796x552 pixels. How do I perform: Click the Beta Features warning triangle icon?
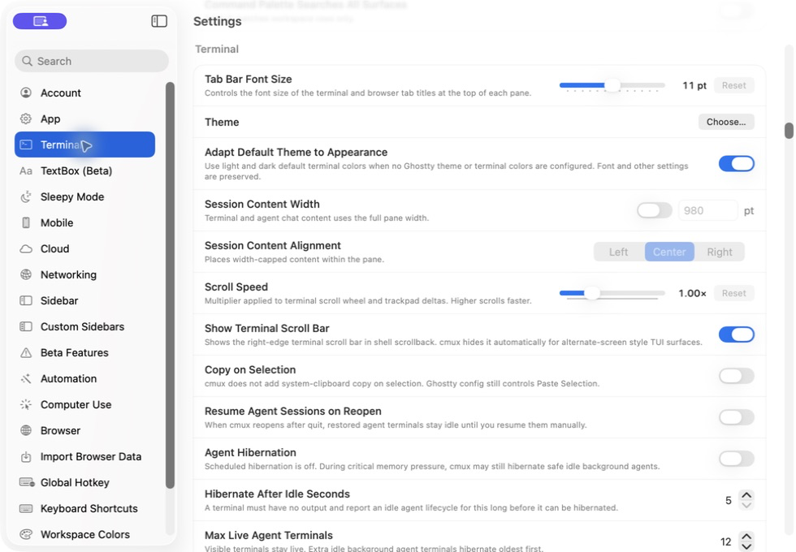point(26,352)
